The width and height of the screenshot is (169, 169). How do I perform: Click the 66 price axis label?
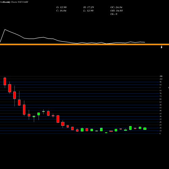pyautogui.click(x=161, y=99)
